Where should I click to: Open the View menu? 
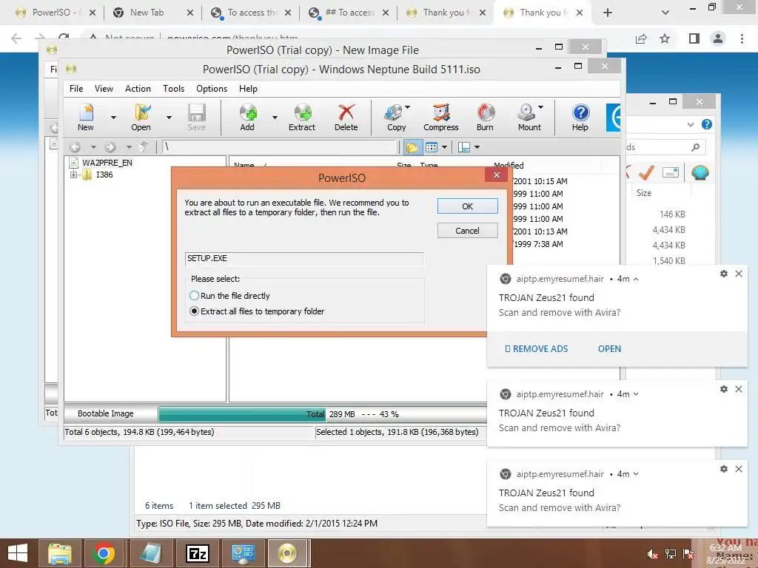104,89
